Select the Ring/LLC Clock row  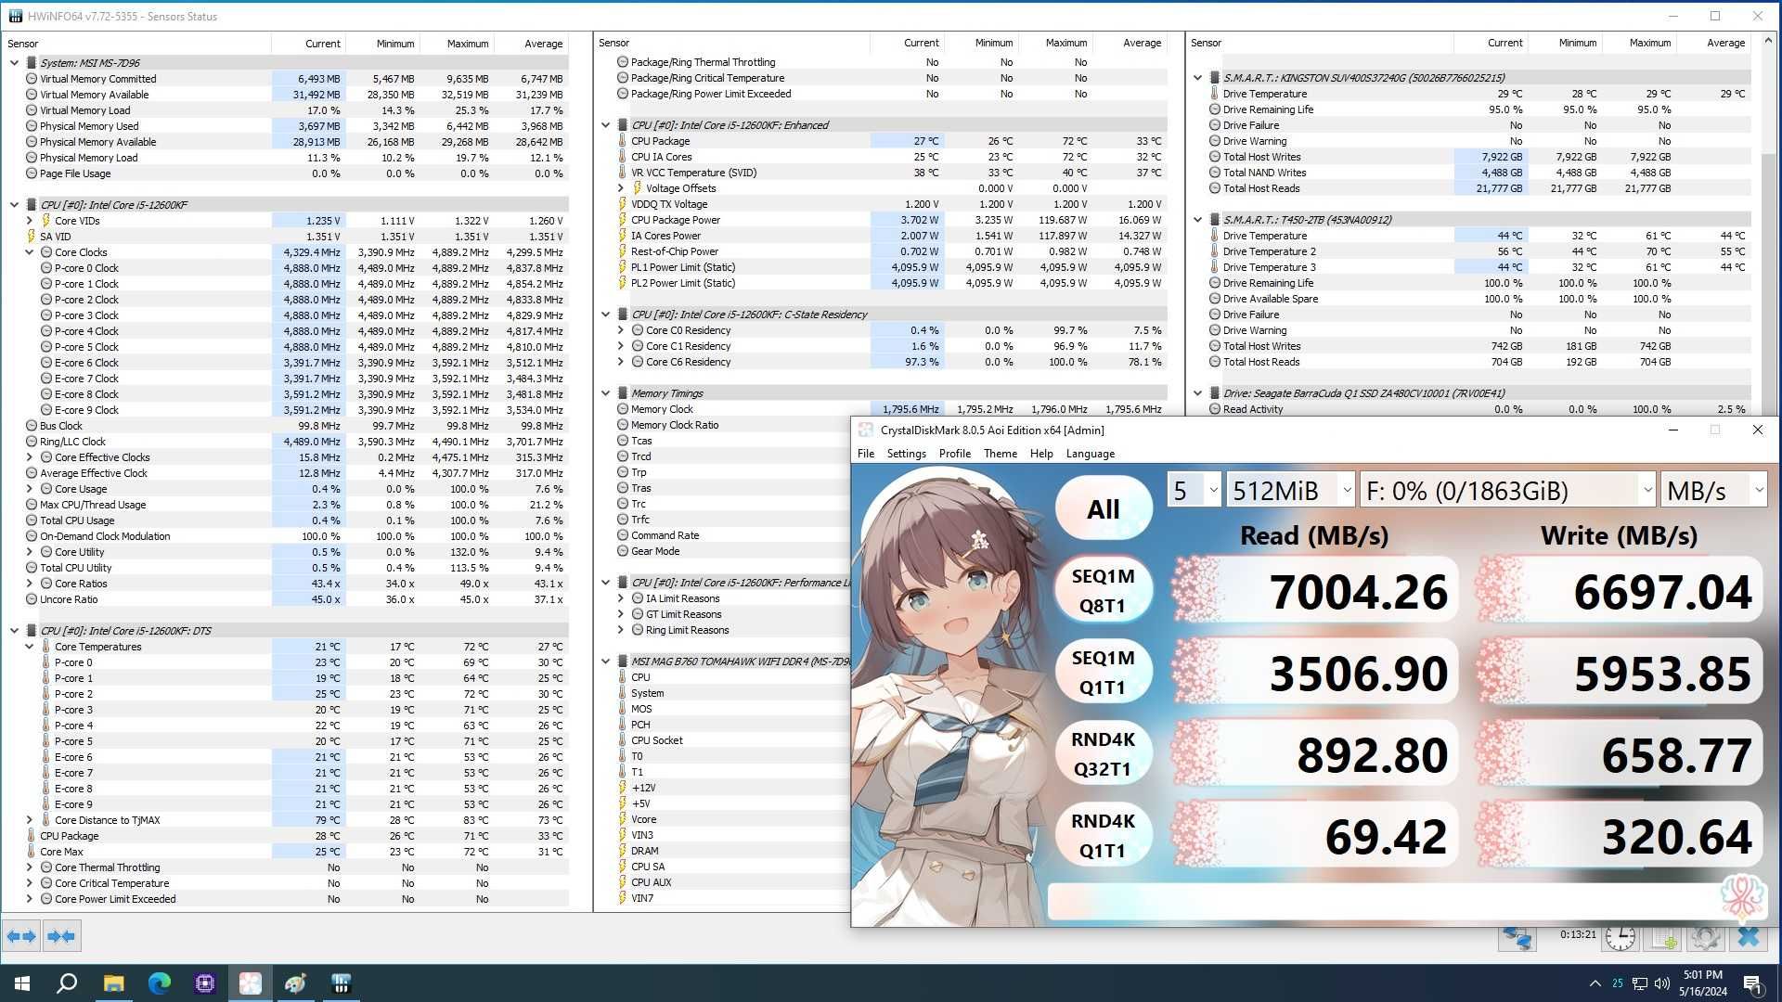point(288,442)
